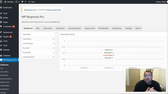Screen dimensions: 168x94
Task: Click the Users person icon
Action: (x=1, y=41)
